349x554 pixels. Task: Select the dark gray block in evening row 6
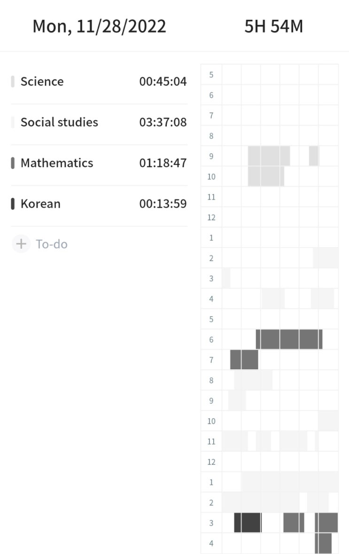(x=289, y=339)
